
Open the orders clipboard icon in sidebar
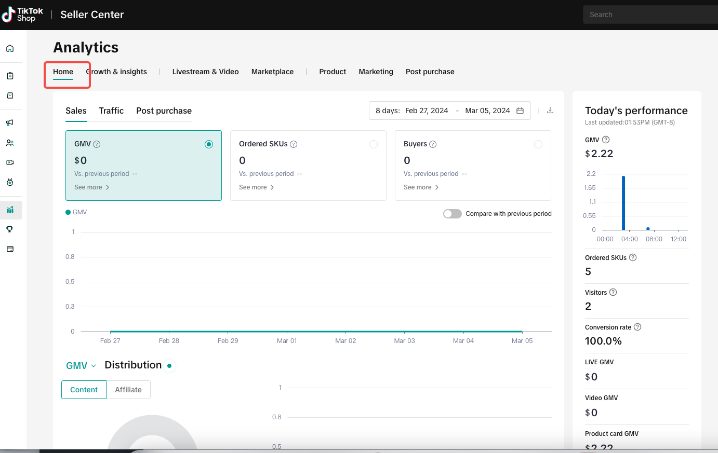(x=10, y=76)
